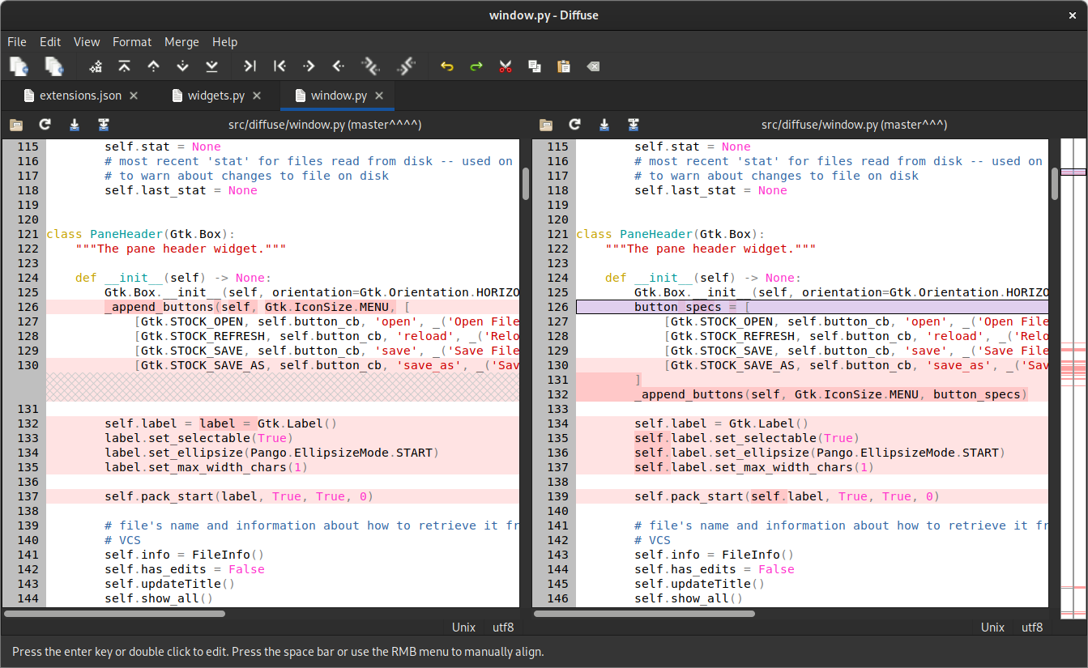Click the green Redo arrow
This screenshot has height=668, width=1088.
pos(476,66)
